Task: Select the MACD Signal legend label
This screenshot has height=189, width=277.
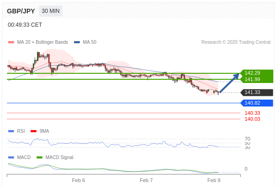Action: click(59, 157)
